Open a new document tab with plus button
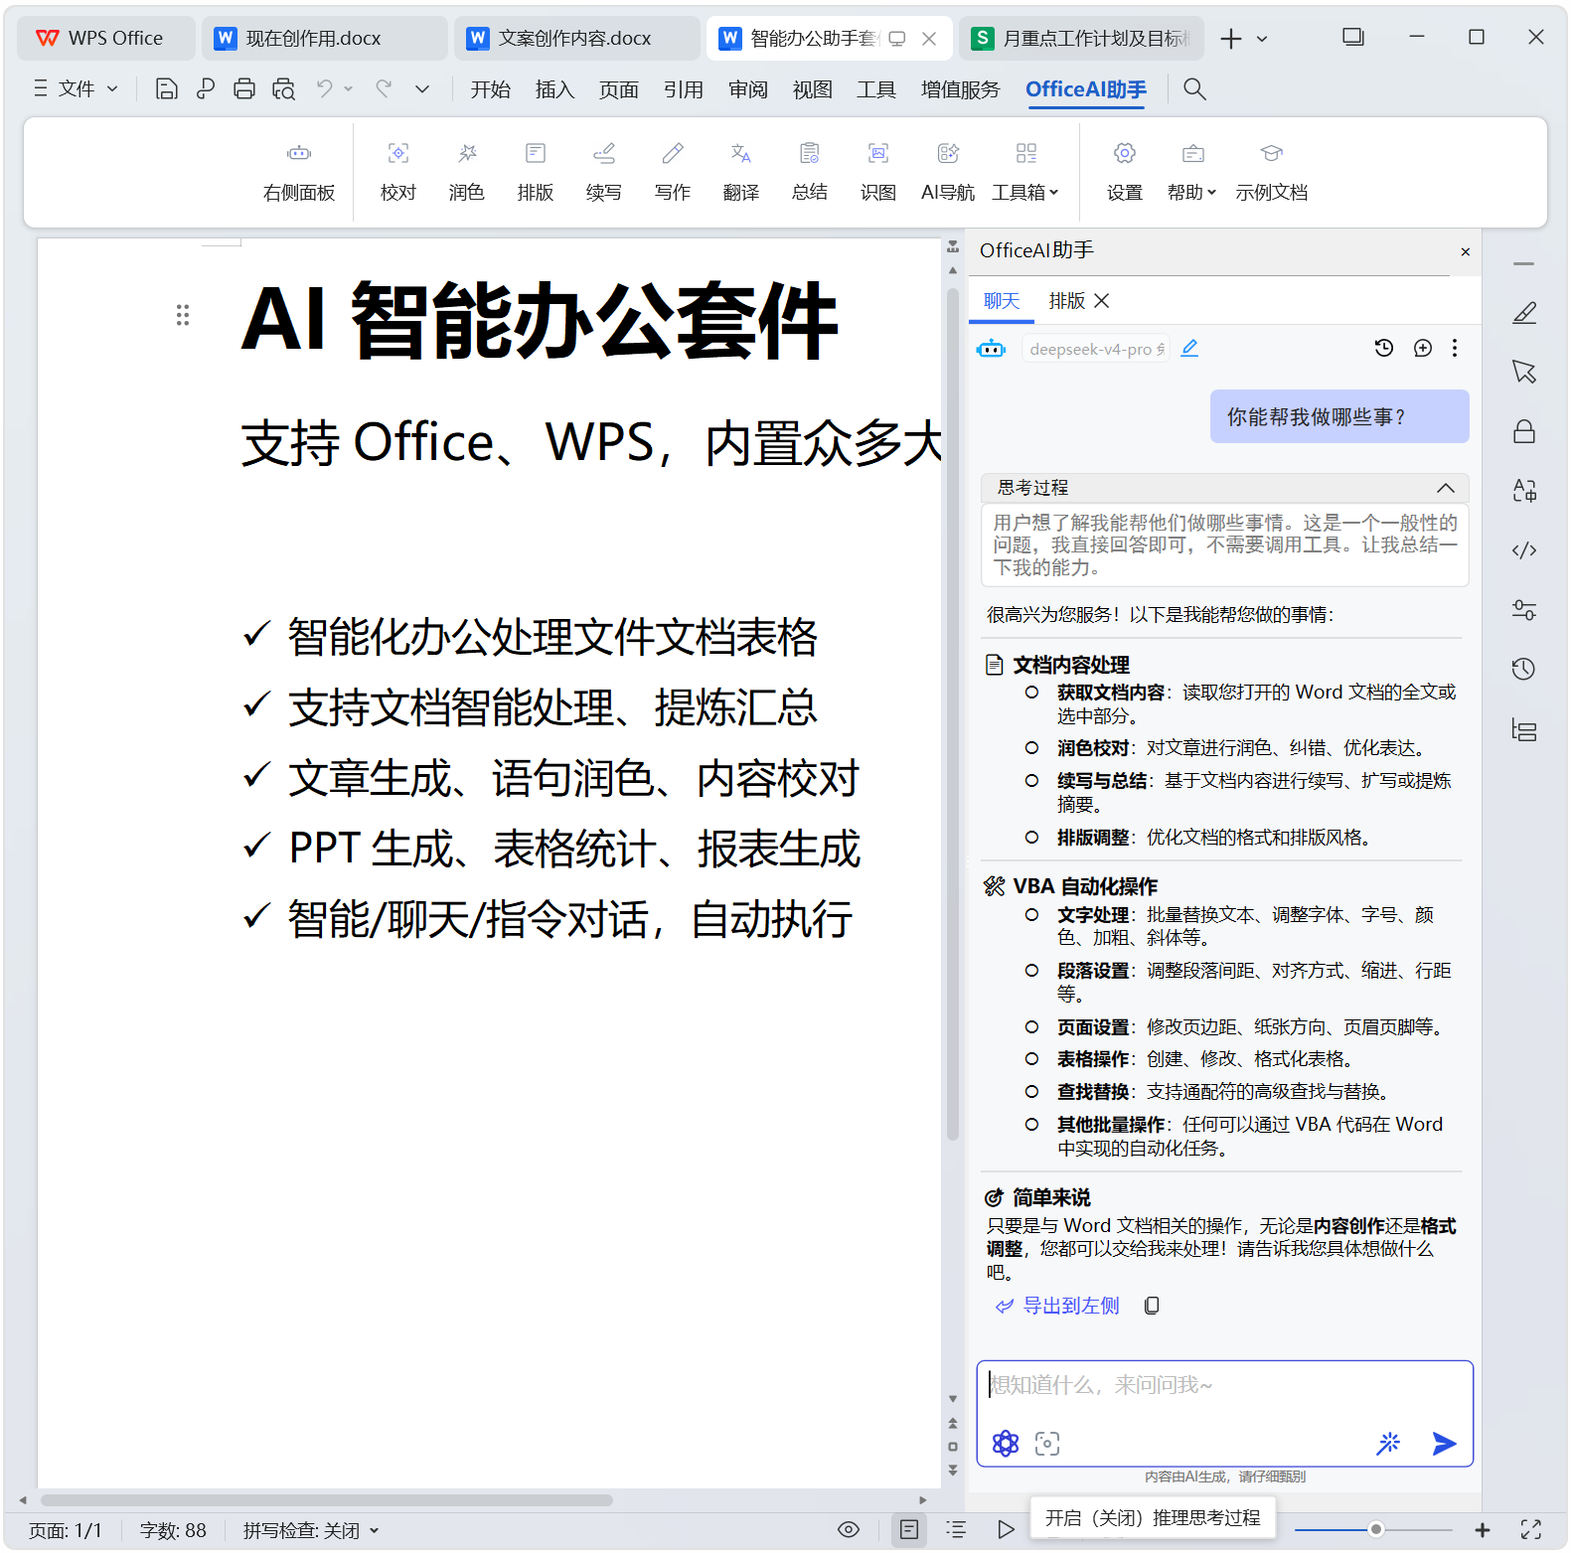Image resolution: width=1571 pixels, height=1553 pixels. (1231, 39)
